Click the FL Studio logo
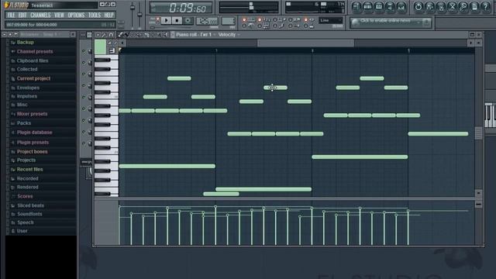This screenshot has height=279, width=496. (x=16, y=5)
